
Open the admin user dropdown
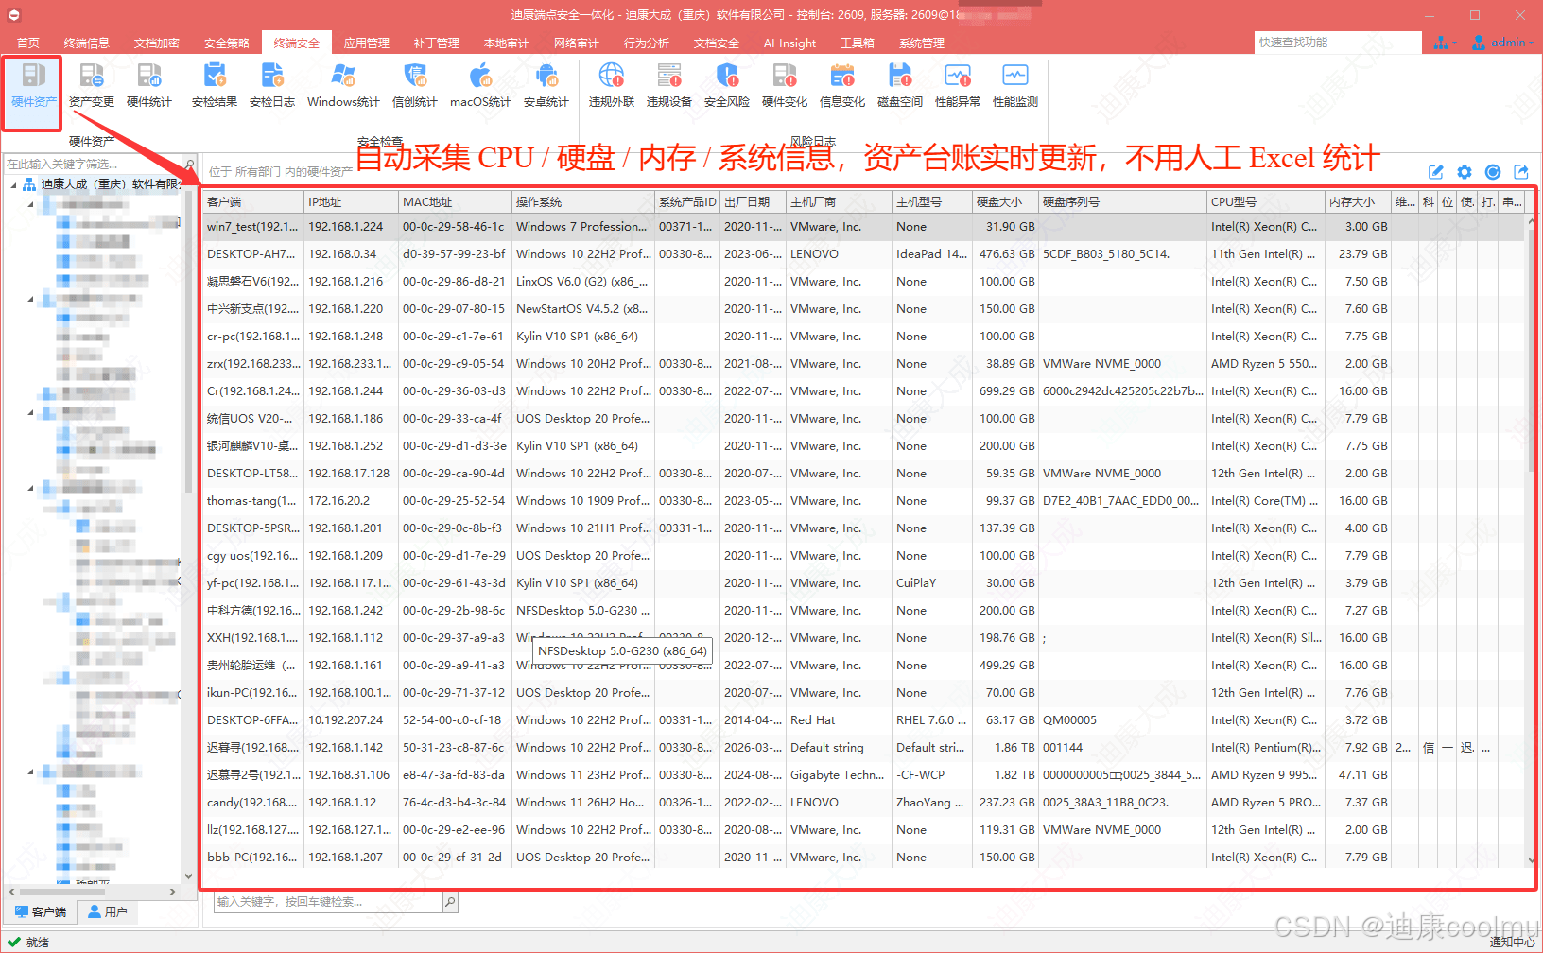(1502, 43)
